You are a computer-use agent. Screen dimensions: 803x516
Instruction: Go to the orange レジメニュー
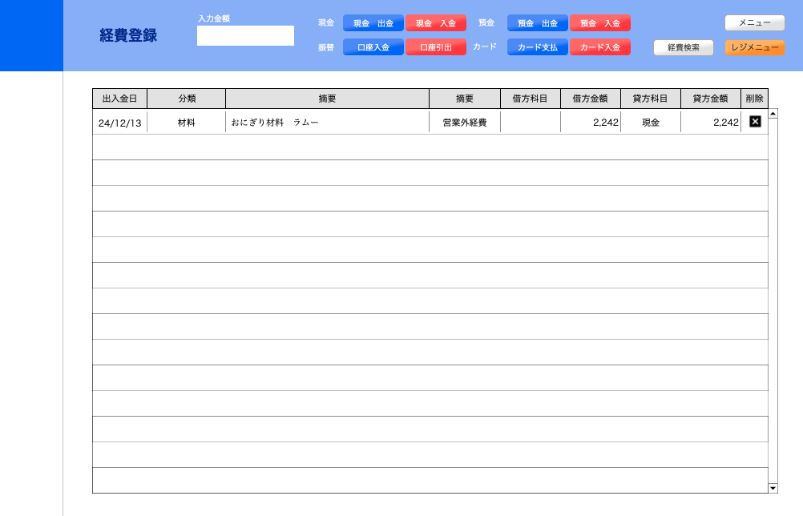click(754, 48)
